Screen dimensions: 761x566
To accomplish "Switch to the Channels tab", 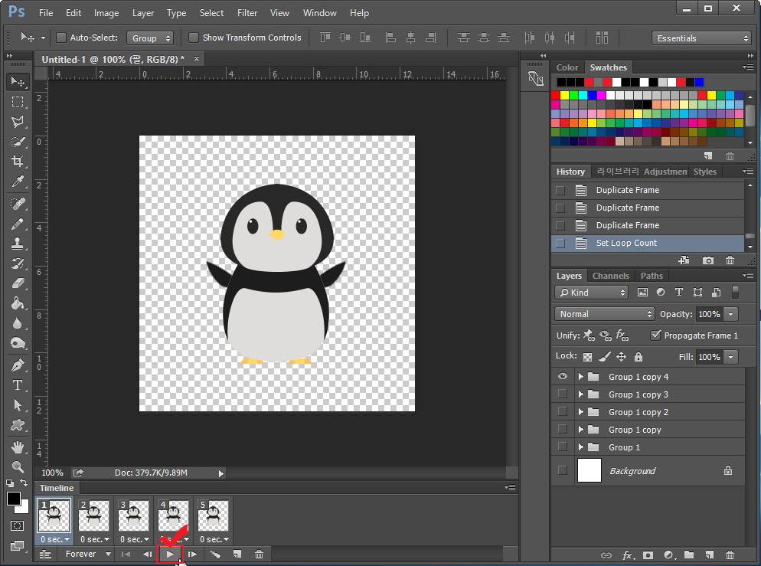I will click(610, 276).
